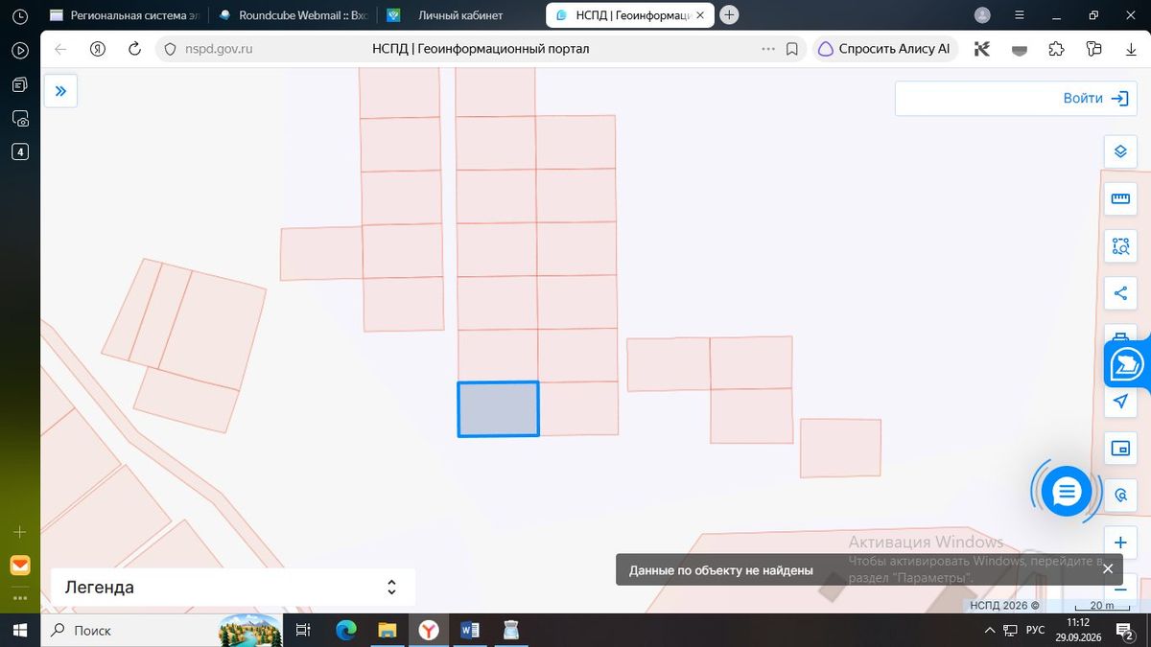Open the browser profile avatar
Viewport: 1151px width, 647px height.
click(x=982, y=15)
